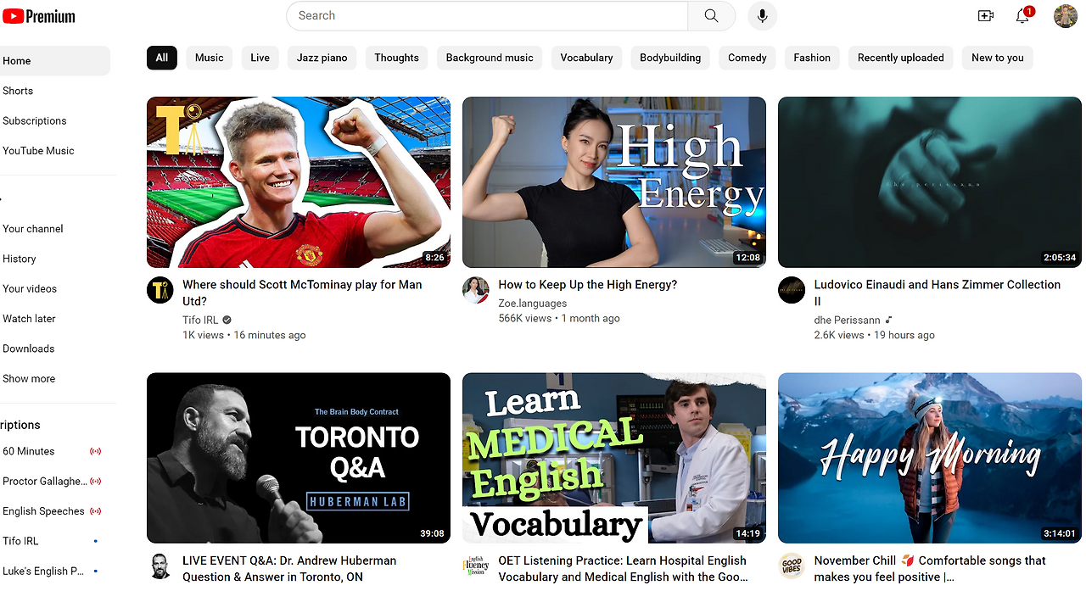This screenshot has width=1086, height=591.
Task: Go to Home in sidebar
Action: (54, 61)
